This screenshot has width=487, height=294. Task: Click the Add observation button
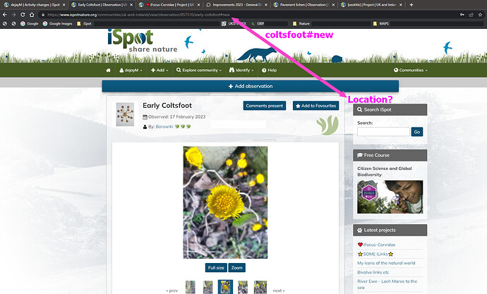(x=251, y=86)
